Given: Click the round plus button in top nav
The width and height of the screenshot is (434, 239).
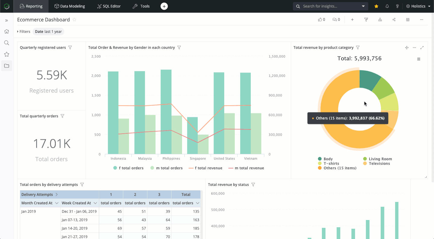Looking at the screenshot, I should pos(164,6).
